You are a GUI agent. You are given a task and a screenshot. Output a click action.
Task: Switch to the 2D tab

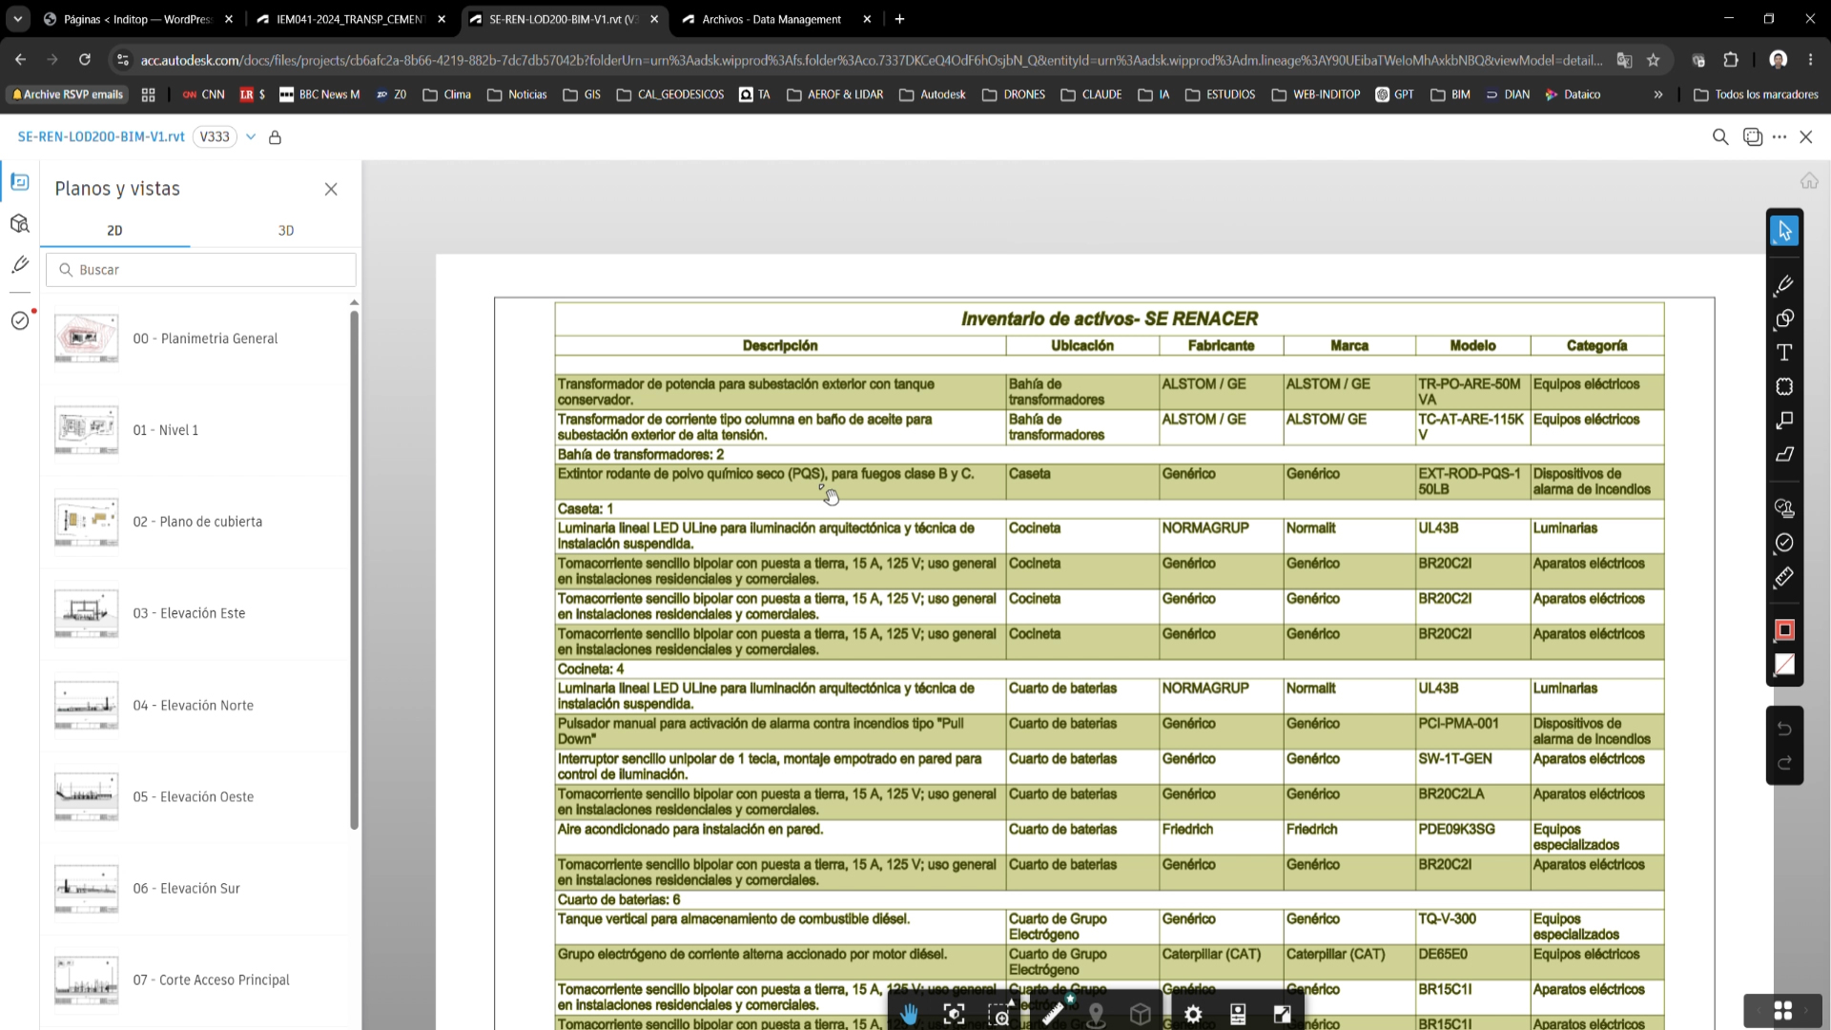114,231
